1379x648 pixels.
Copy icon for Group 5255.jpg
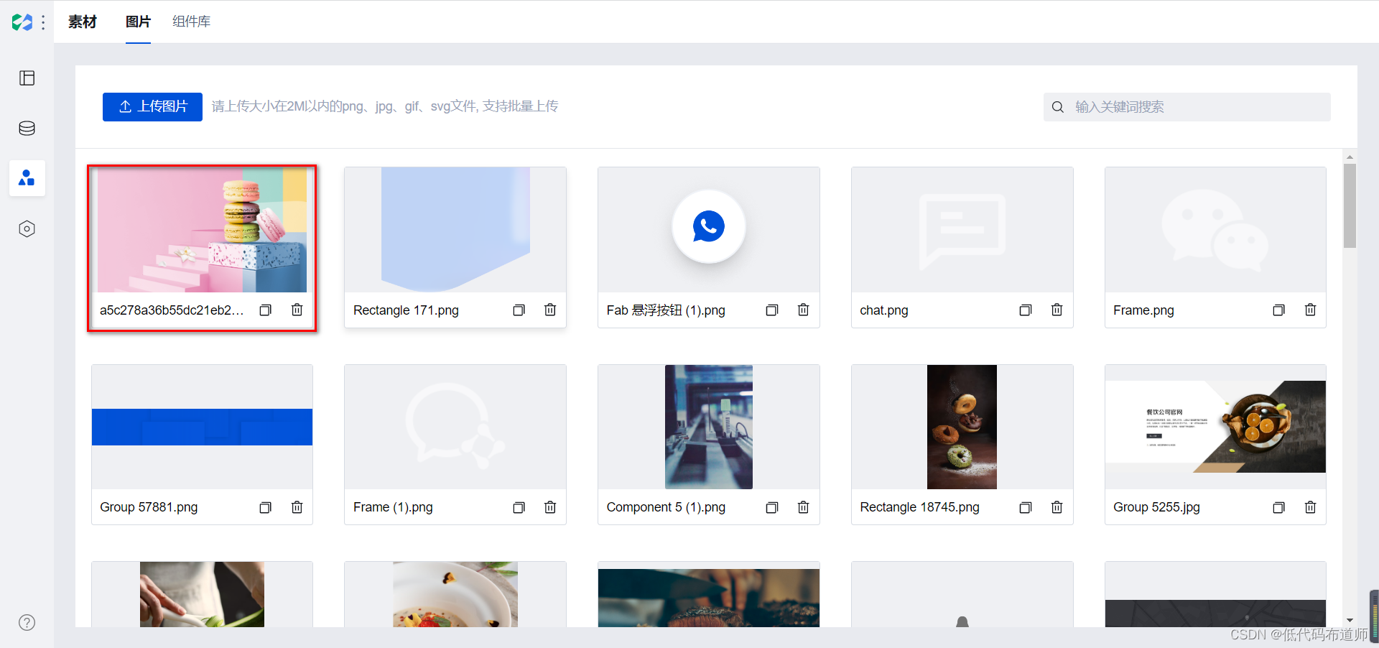tap(1279, 507)
